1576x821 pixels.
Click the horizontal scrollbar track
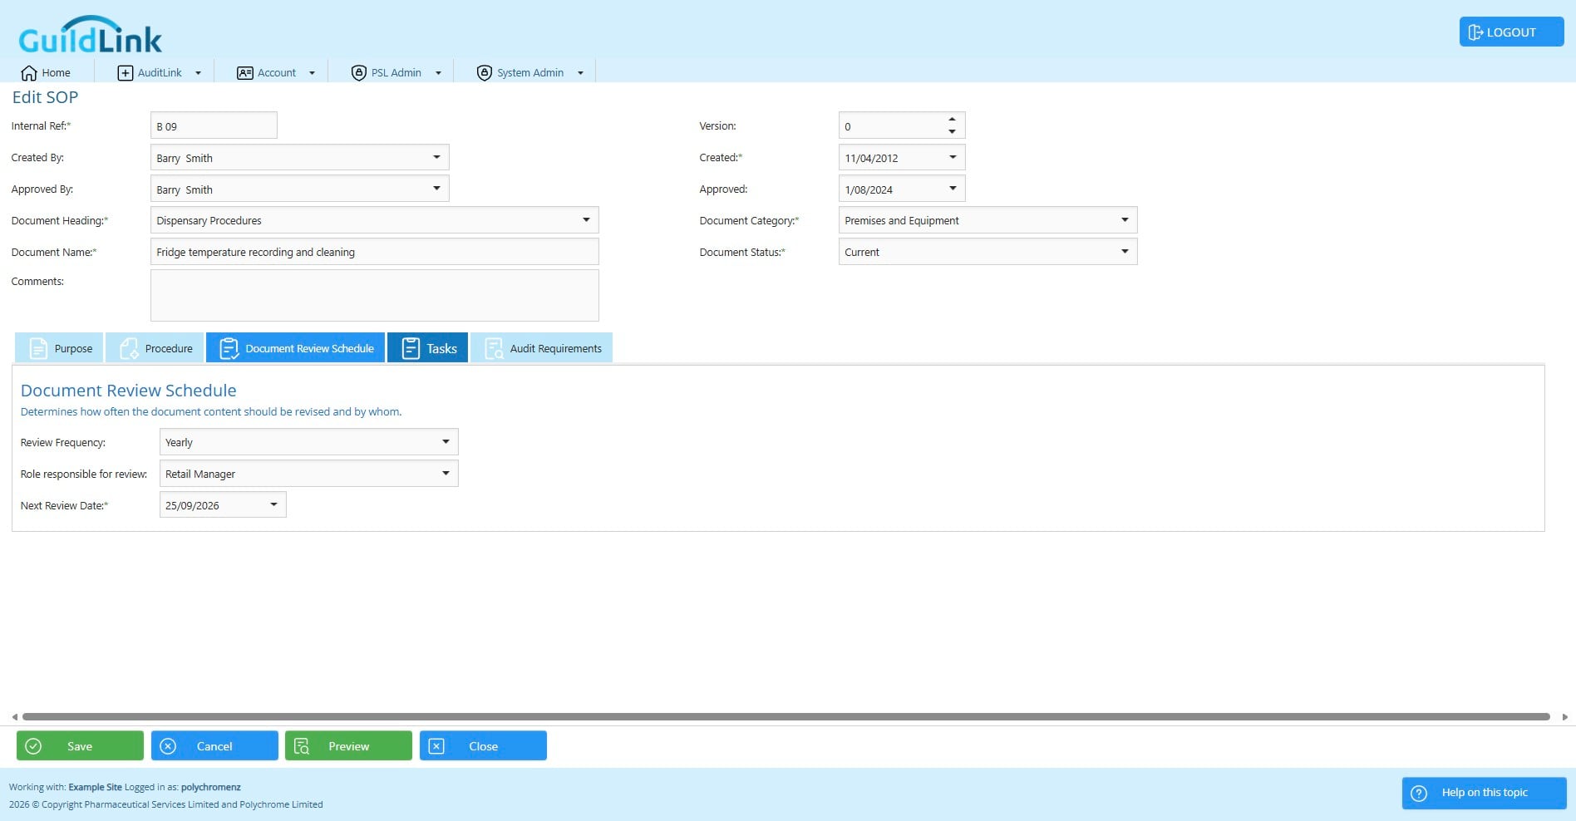point(786,716)
